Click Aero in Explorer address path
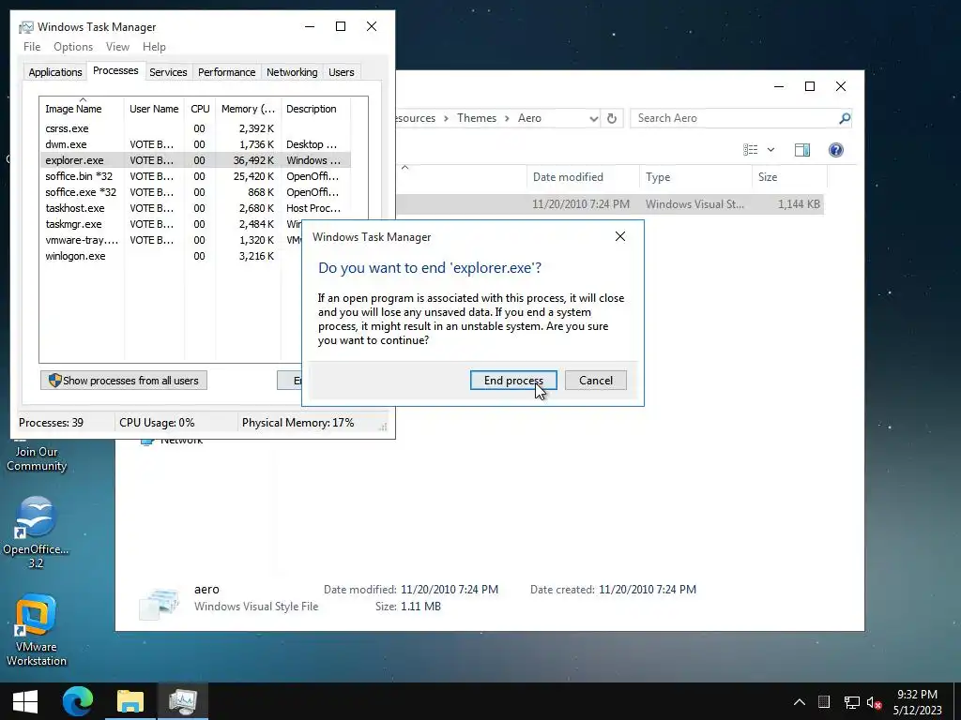 529,118
